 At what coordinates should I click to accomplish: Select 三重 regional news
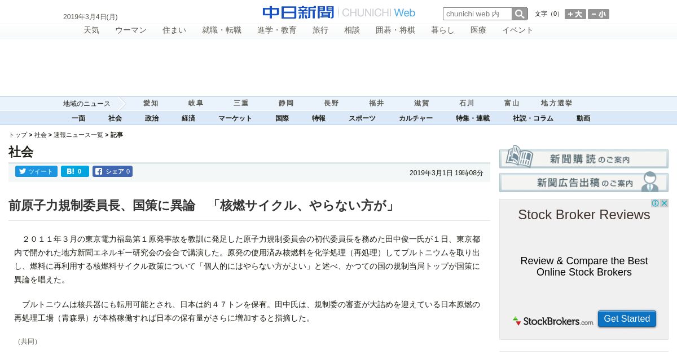[241, 103]
